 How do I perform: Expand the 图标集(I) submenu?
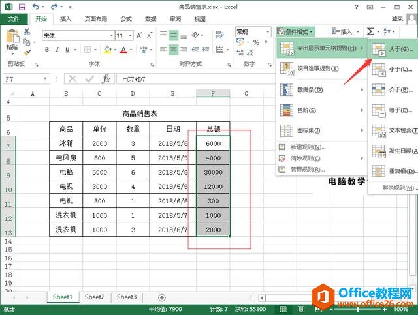[322, 130]
